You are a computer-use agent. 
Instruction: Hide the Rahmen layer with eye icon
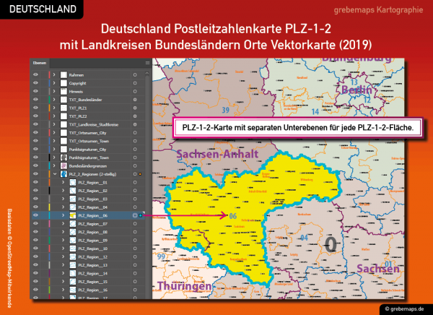click(x=35, y=74)
